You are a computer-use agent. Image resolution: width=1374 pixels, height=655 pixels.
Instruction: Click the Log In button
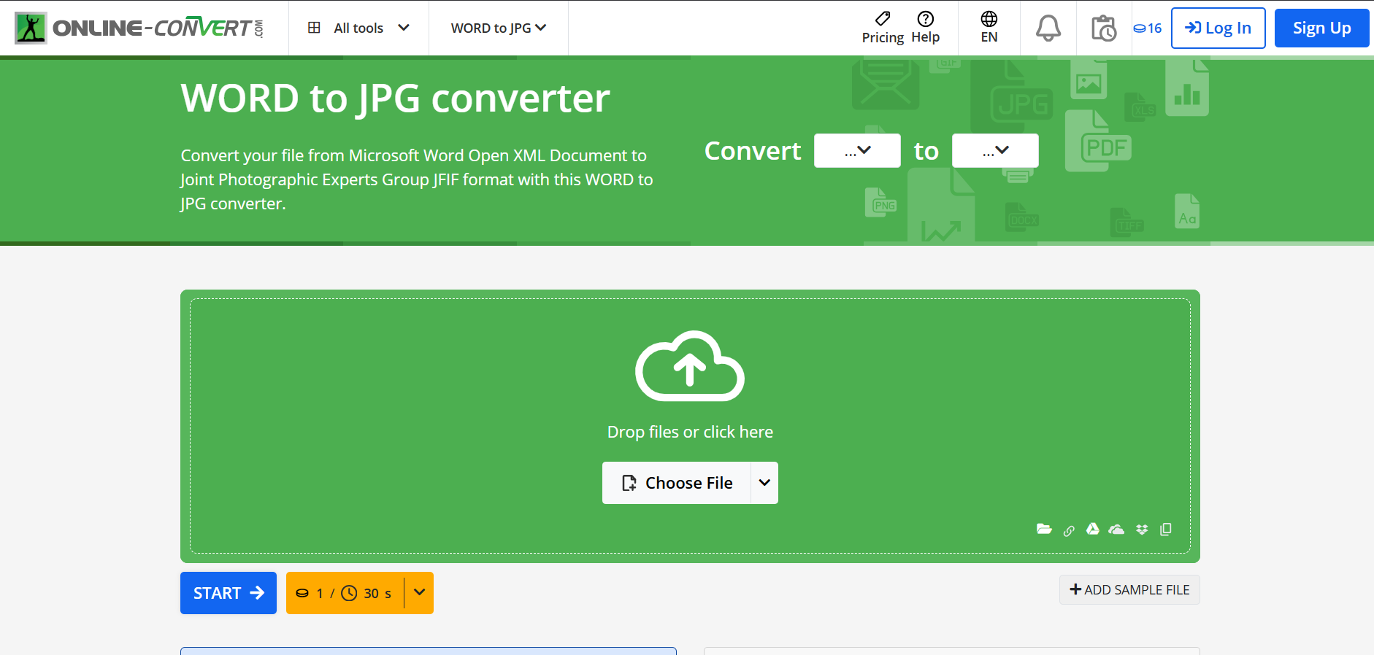tap(1218, 28)
